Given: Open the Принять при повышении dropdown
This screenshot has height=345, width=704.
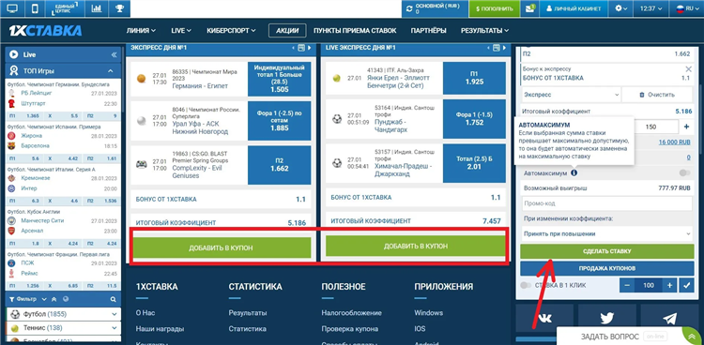Looking at the screenshot, I should click(607, 233).
